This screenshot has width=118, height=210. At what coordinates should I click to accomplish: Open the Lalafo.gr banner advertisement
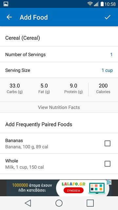coord(59,188)
